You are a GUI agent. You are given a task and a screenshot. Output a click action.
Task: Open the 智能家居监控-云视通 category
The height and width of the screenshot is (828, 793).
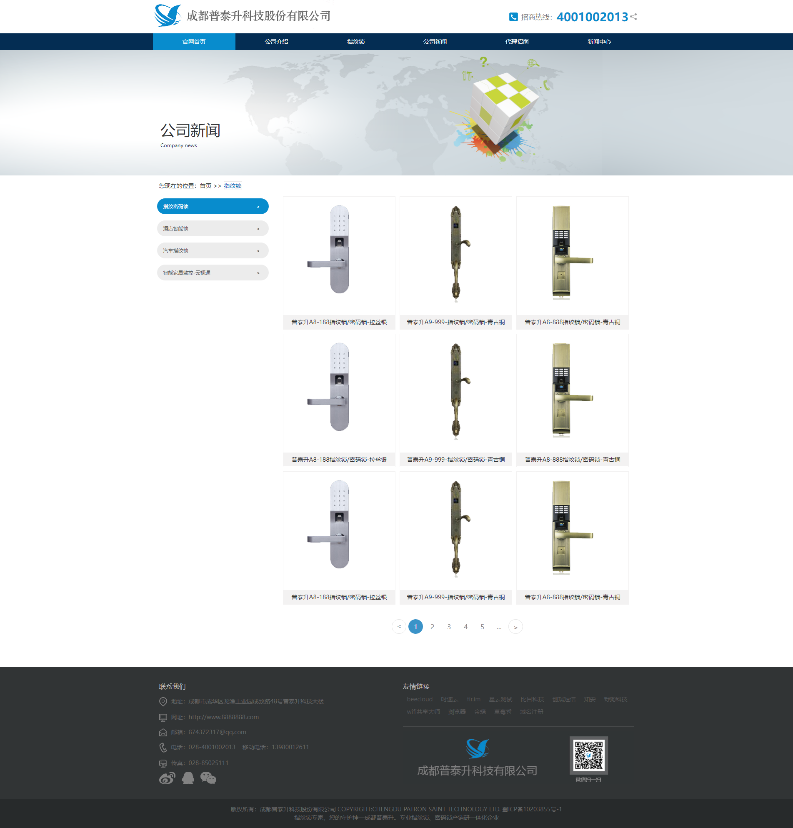tap(213, 273)
